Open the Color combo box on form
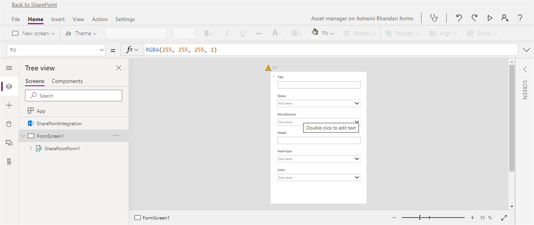 click(319, 177)
